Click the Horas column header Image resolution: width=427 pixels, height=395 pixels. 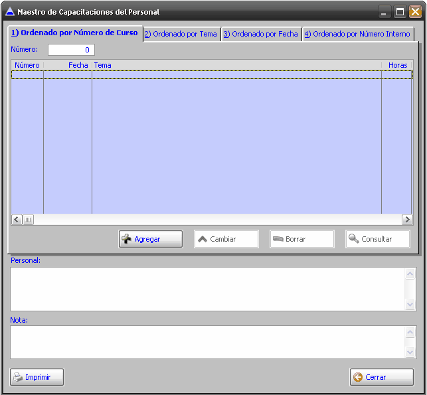tap(397, 65)
